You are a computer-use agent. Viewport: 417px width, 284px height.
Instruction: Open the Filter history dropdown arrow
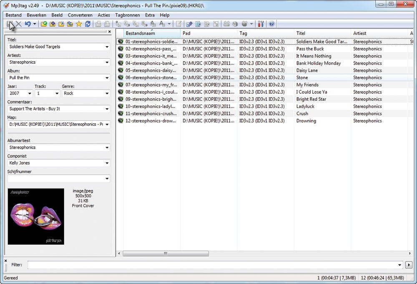coord(399,265)
